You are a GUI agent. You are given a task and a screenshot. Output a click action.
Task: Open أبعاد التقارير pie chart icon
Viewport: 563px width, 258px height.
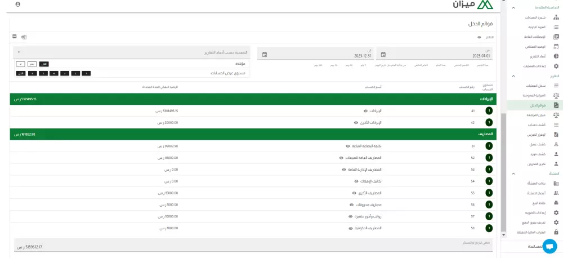(556, 56)
